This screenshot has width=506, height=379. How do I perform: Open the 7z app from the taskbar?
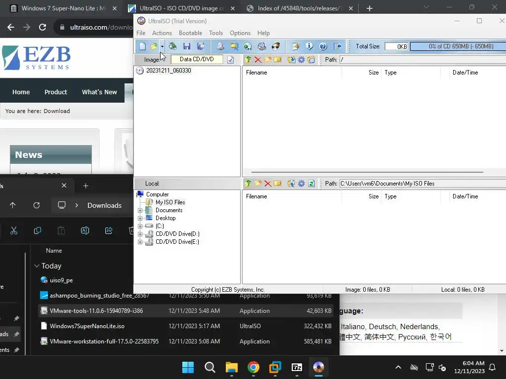[296, 367]
